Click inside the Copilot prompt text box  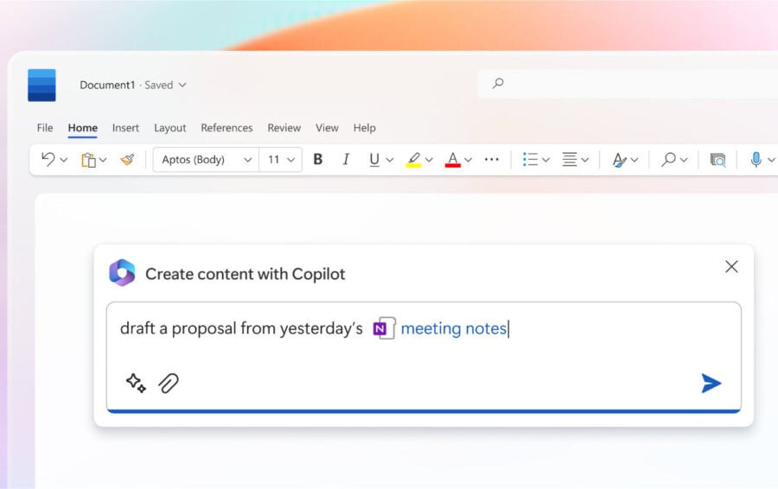pyautogui.click(x=424, y=357)
